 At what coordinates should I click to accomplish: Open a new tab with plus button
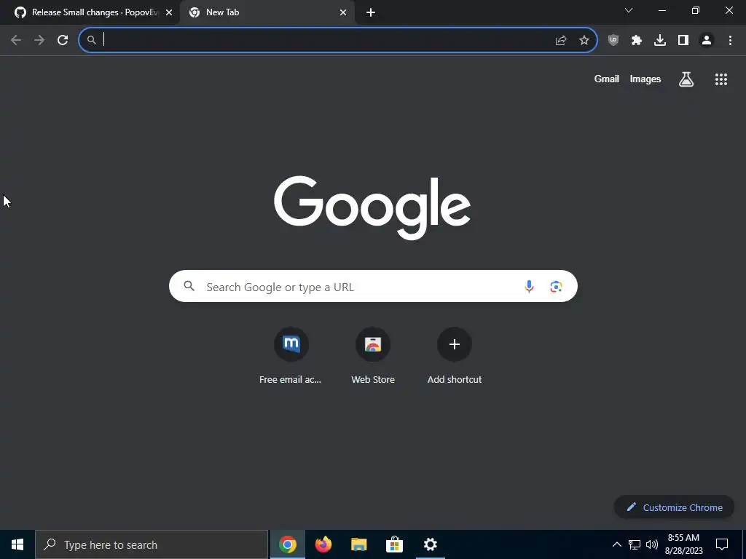coord(371,12)
